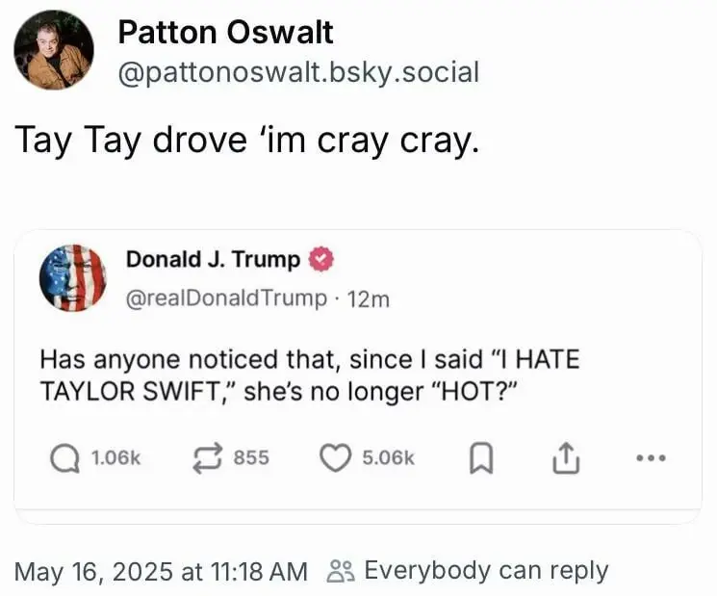Click the Donald J. Trump display name
The image size is (717, 596).
coord(213,260)
